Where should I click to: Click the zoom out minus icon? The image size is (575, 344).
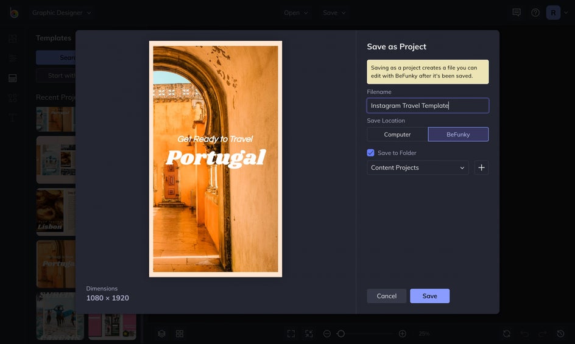click(327, 334)
